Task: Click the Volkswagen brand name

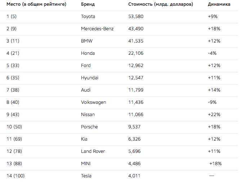Action: (x=93, y=102)
